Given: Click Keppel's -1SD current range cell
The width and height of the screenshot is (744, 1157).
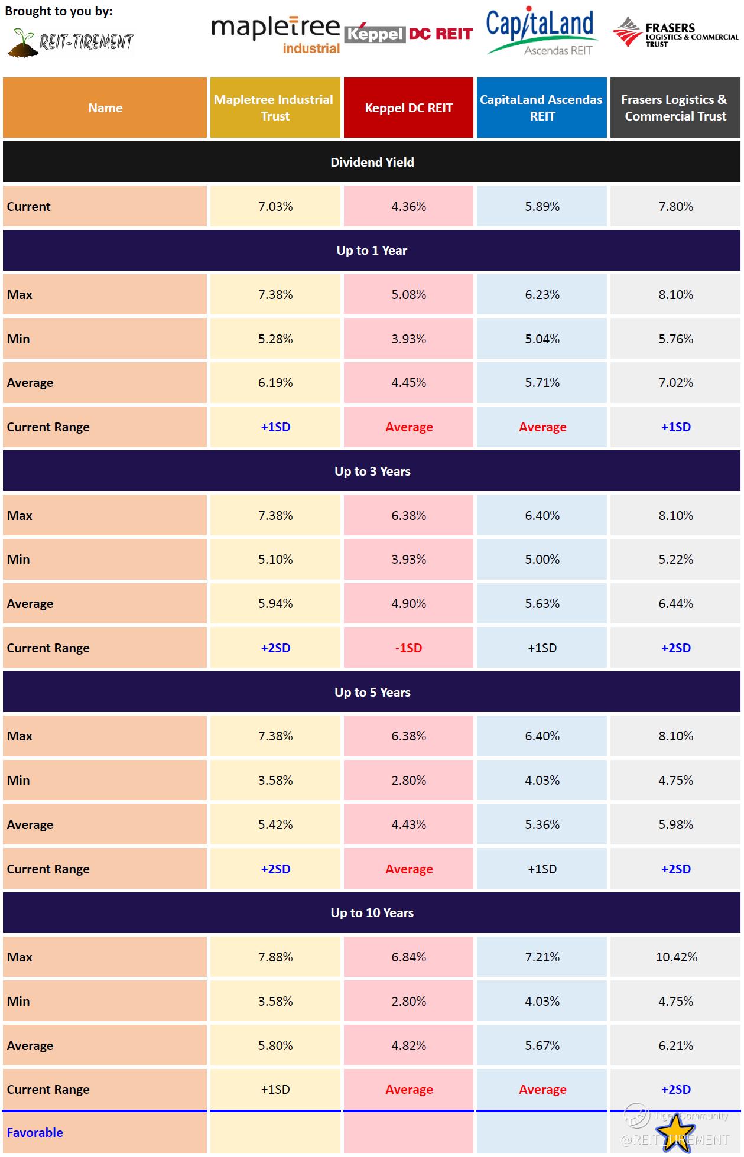Looking at the screenshot, I should [408, 648].
